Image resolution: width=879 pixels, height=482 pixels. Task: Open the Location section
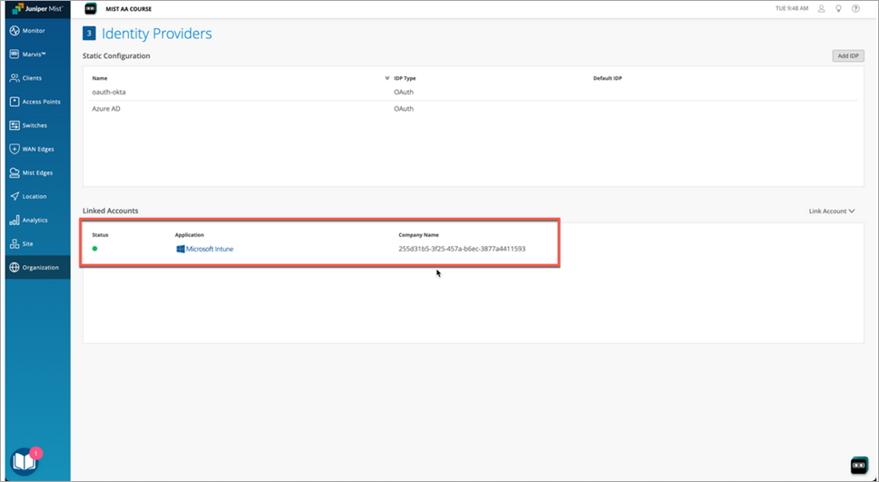[34, 196]
